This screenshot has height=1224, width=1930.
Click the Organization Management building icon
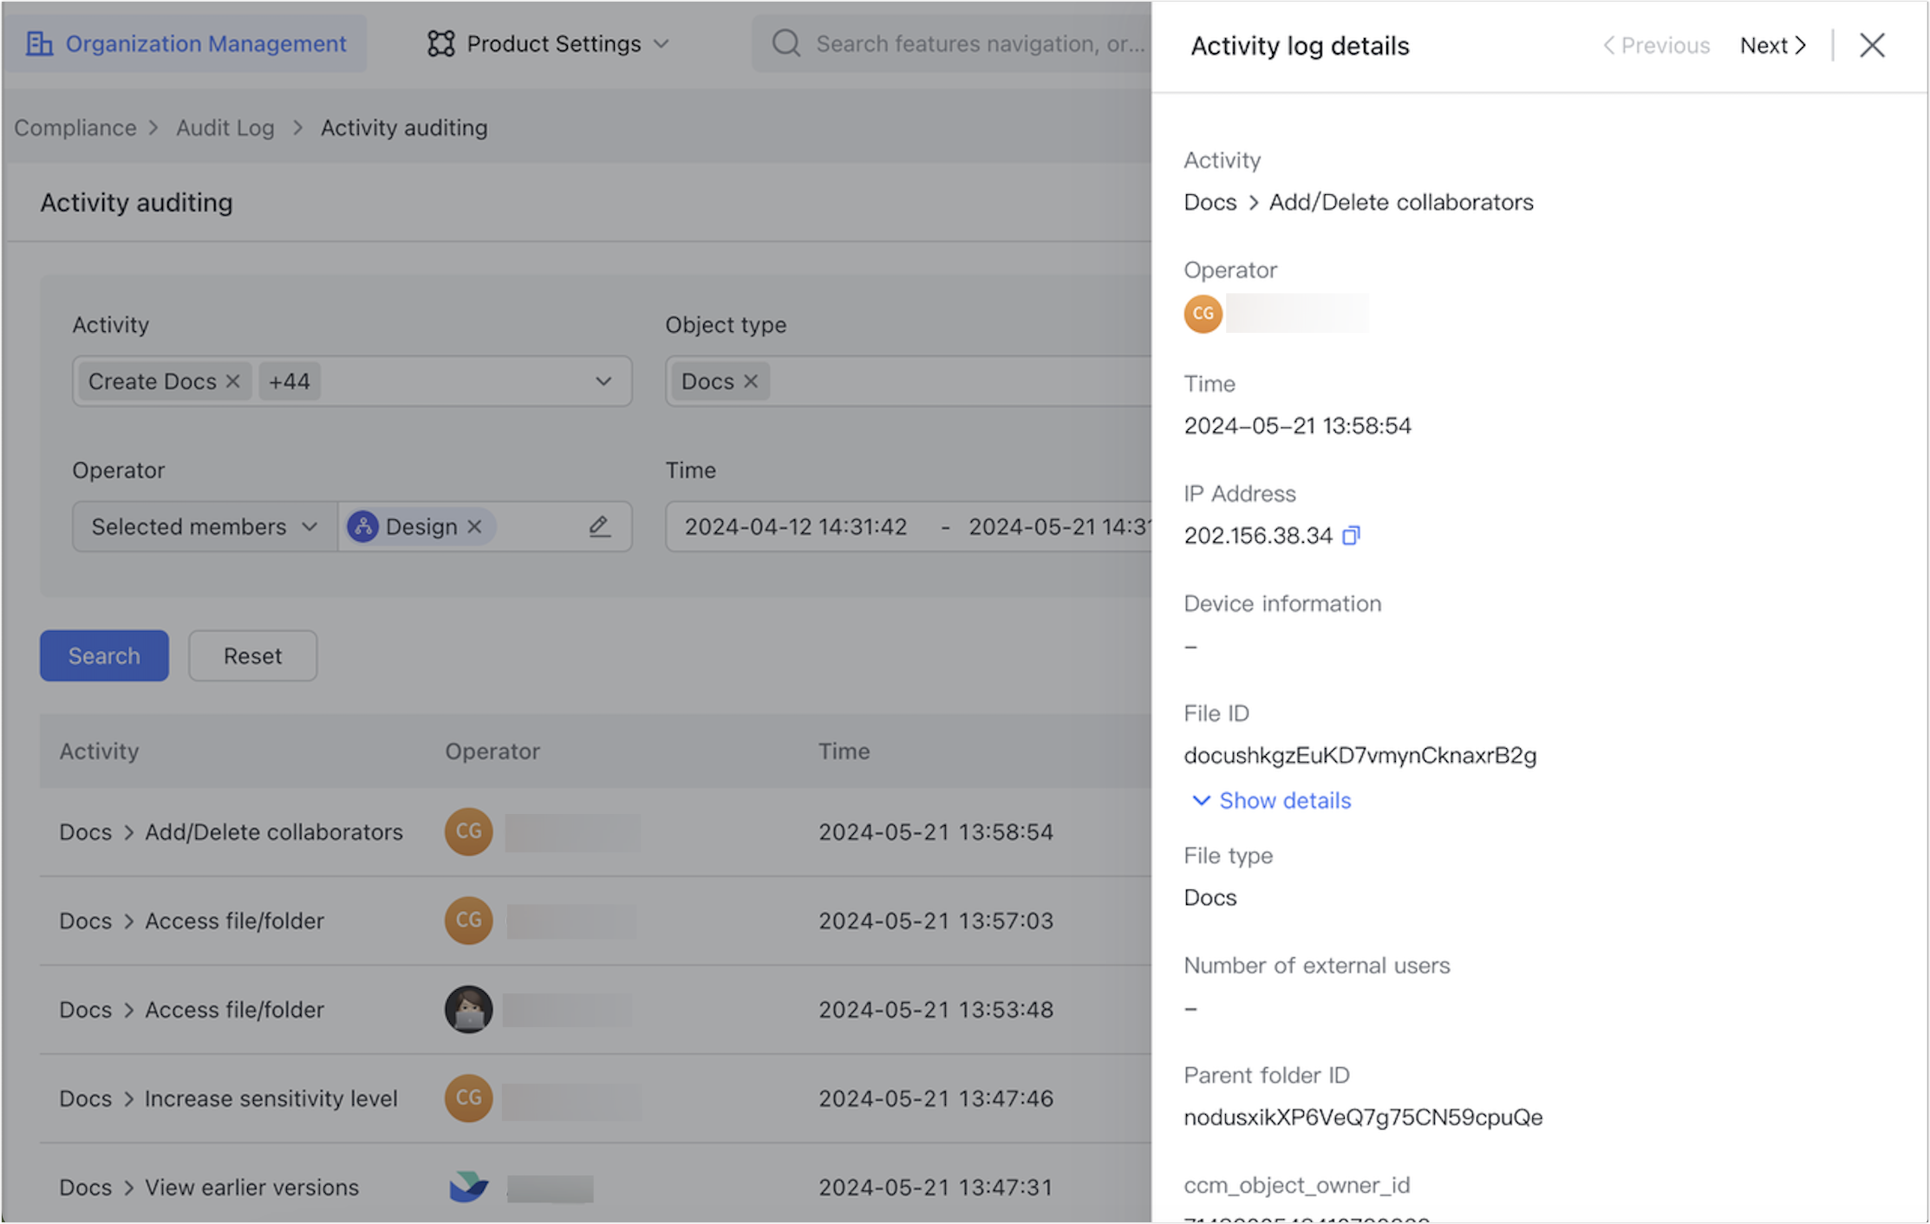pyautogui.click(x=39, y=43)
